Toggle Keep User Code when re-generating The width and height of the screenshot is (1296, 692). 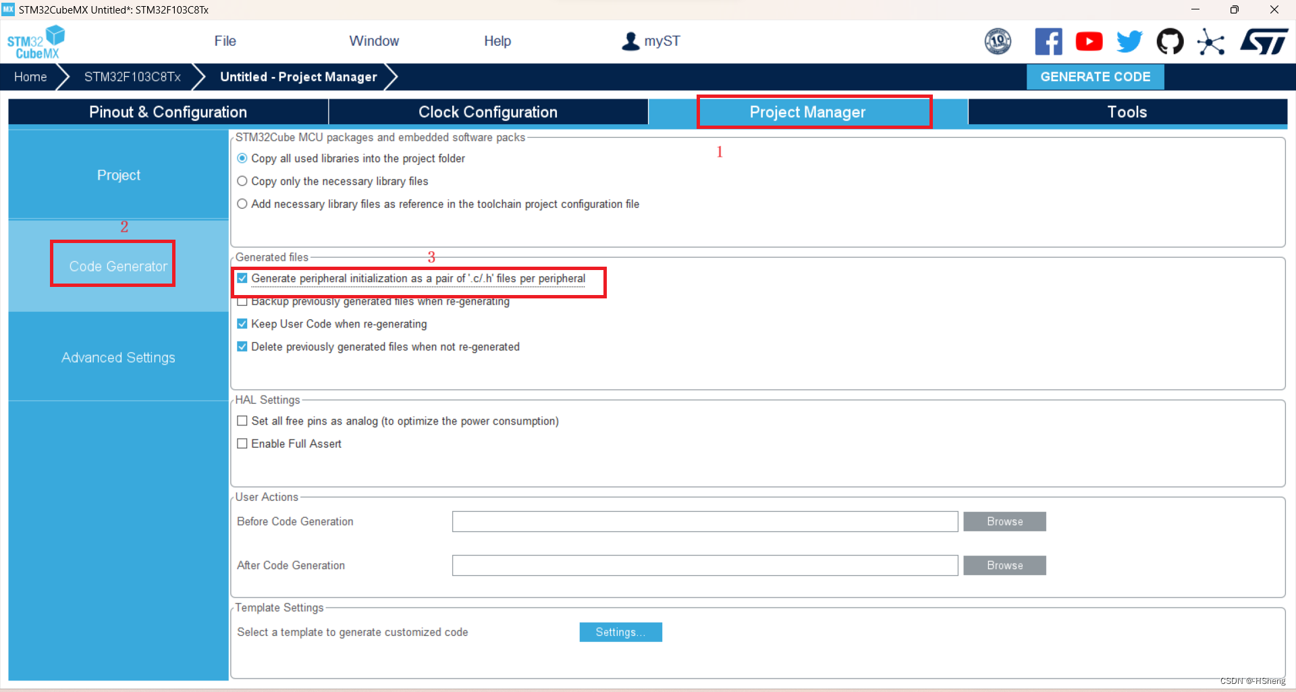pyautogui.click(x=242, y=324)
